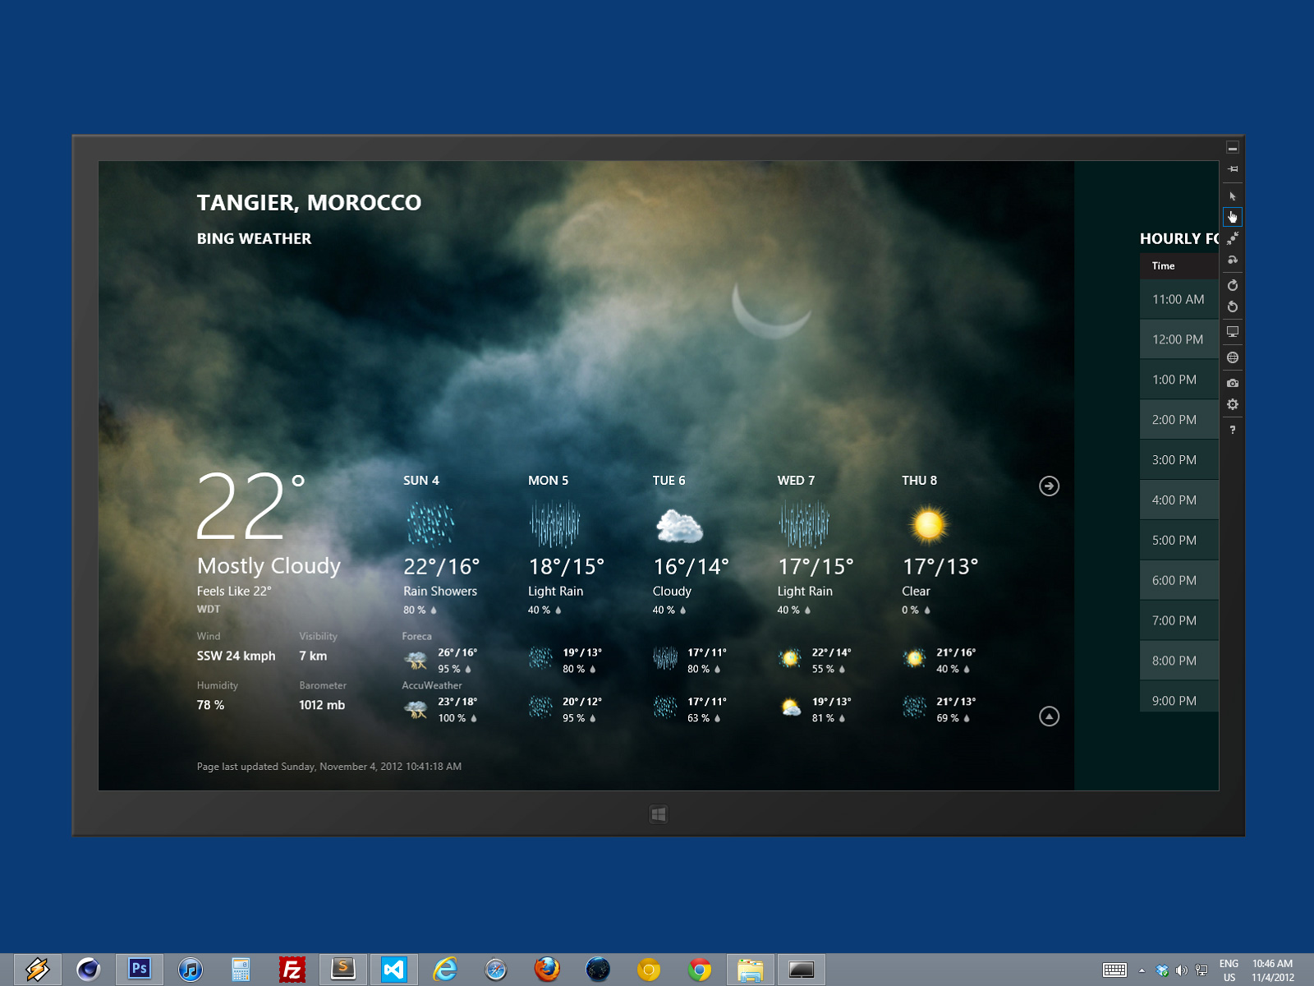Viewport: 1314px width, 986px height.
Task: Click the Tangier, Morocco title
Action: [309, 202]
